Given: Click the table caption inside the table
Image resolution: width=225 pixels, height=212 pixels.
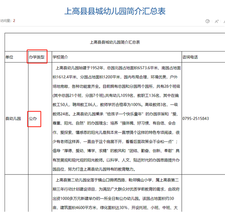Looking at the screenshot, I should click(x=115, y=42).
